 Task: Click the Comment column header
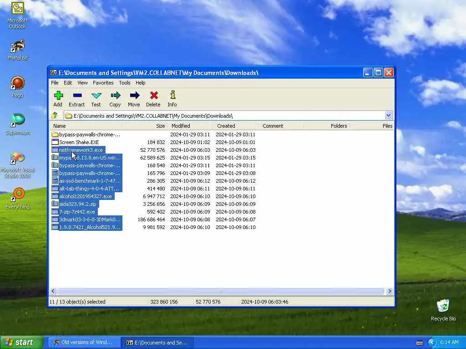pos(281,126)
